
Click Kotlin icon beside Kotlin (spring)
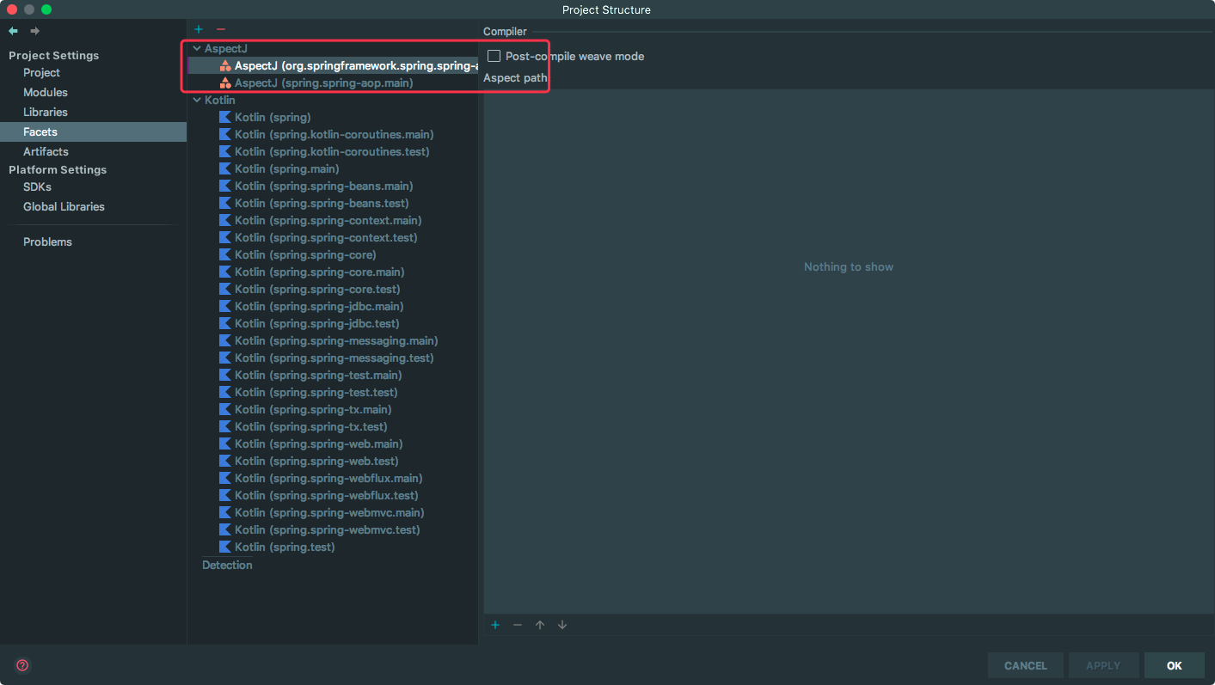[x=225, y=117]
